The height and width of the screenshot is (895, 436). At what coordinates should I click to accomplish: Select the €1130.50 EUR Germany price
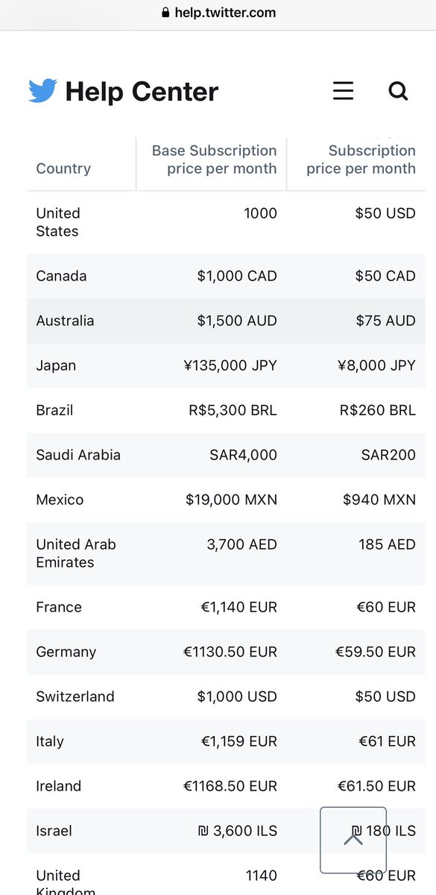(230, 652)
